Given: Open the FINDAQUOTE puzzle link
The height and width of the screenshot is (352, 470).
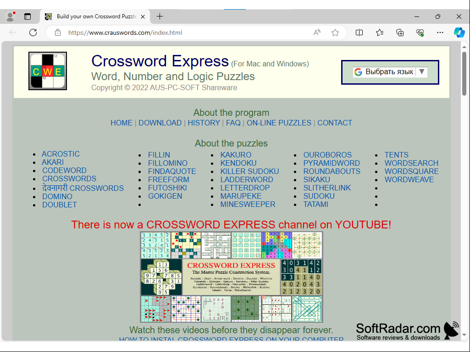Looking at the screenshot, I should pyautogui.click(x=172, y=172).
